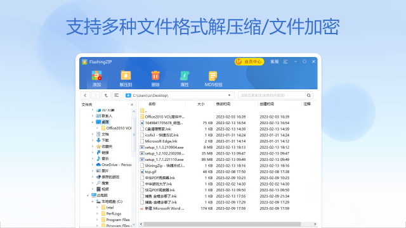Open the 会员中心 member center button
Screen dimensions: 406x228
(x=249, y=61)
